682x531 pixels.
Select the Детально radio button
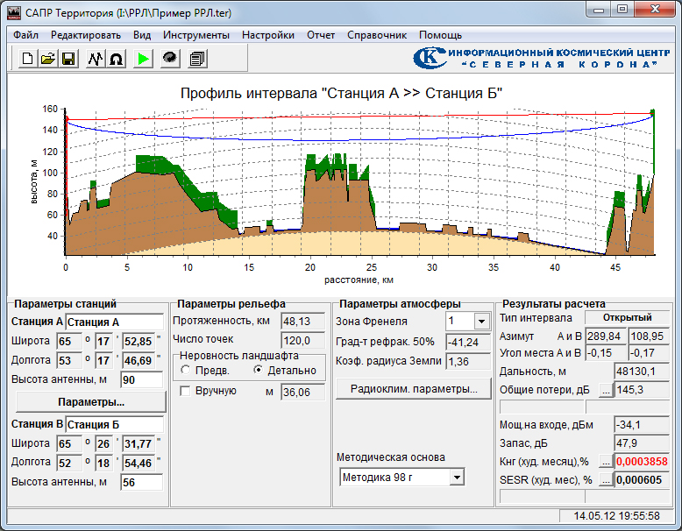[x=259, y=370]
